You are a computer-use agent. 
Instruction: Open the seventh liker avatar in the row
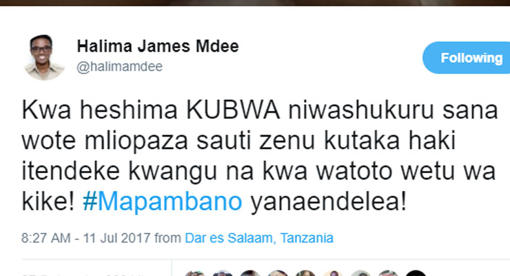tap(360, 273)
